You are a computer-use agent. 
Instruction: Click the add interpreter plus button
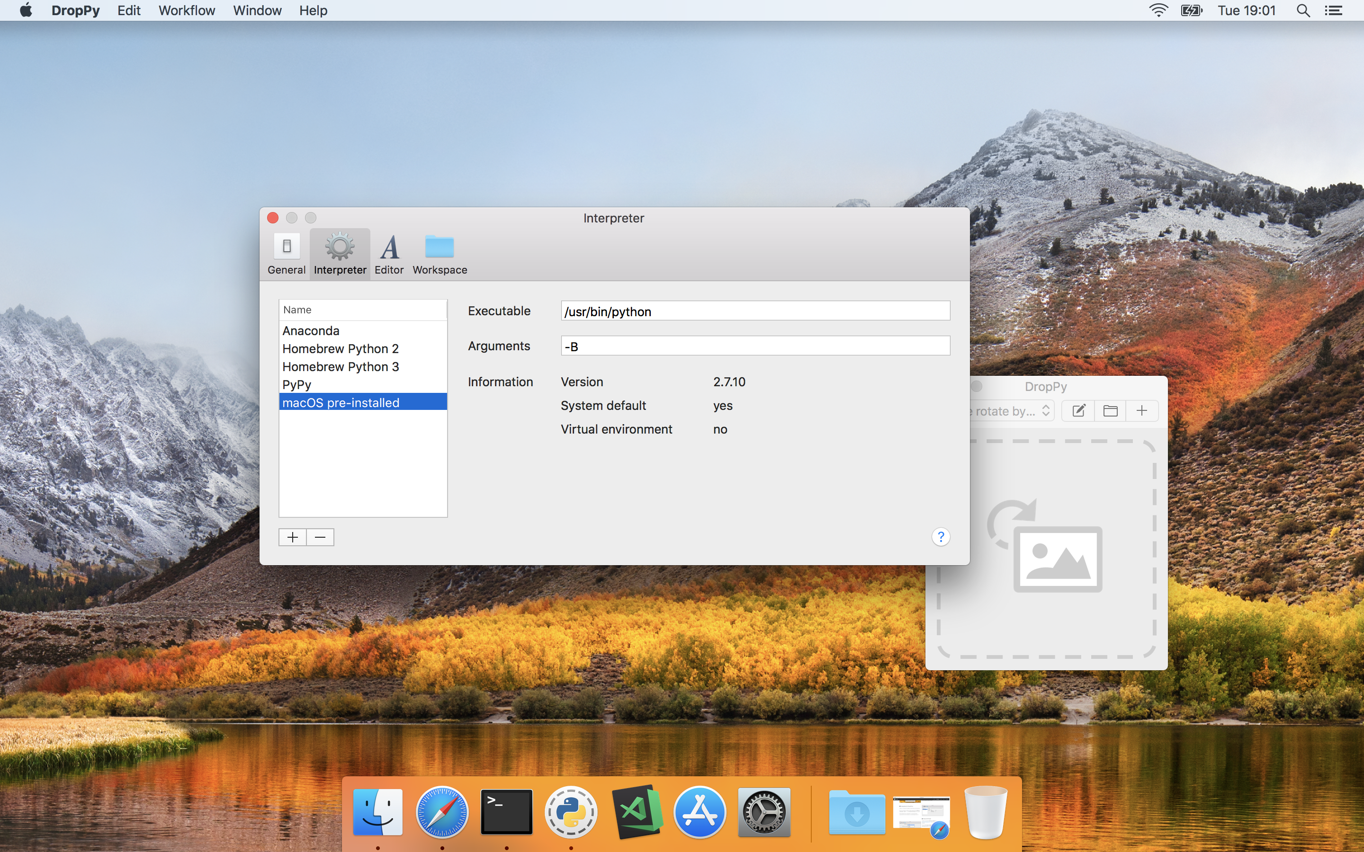coord(293,537)
